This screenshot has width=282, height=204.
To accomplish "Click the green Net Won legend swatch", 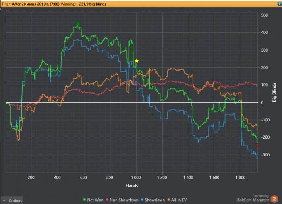I will pyautogui.click(x=84, y=200).
